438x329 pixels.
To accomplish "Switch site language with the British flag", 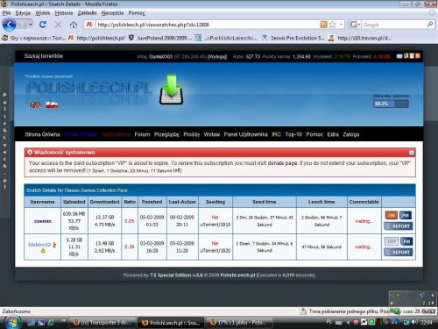I will coord(35,105).
